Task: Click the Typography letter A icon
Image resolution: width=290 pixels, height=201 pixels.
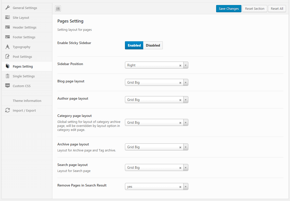Action: (8, 47)
